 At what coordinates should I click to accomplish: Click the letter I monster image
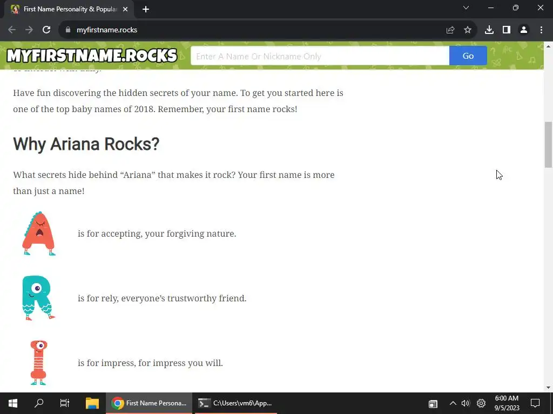coord(38,363)
